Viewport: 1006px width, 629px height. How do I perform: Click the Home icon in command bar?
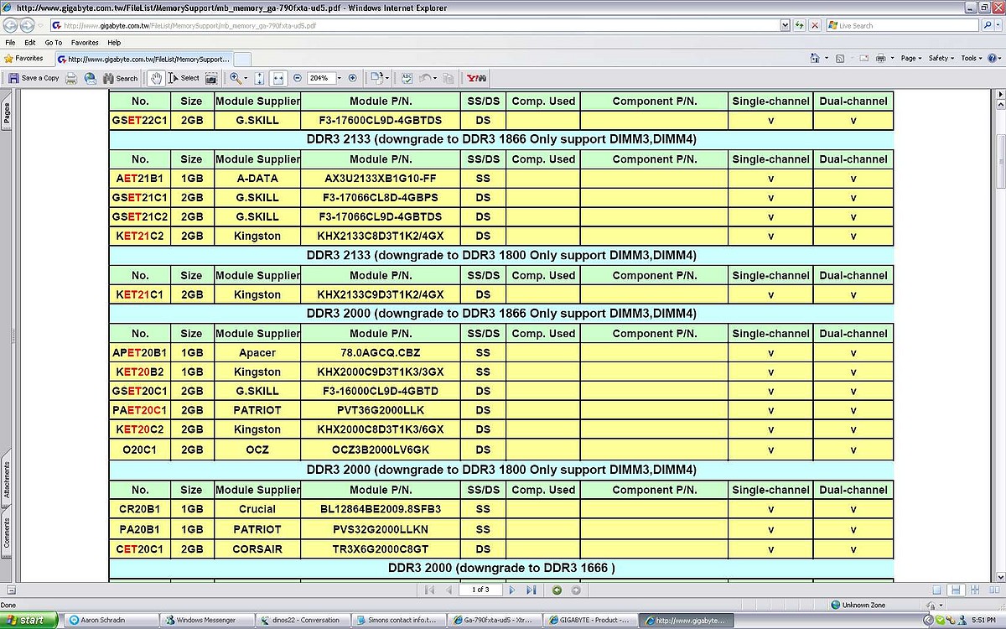815,59
